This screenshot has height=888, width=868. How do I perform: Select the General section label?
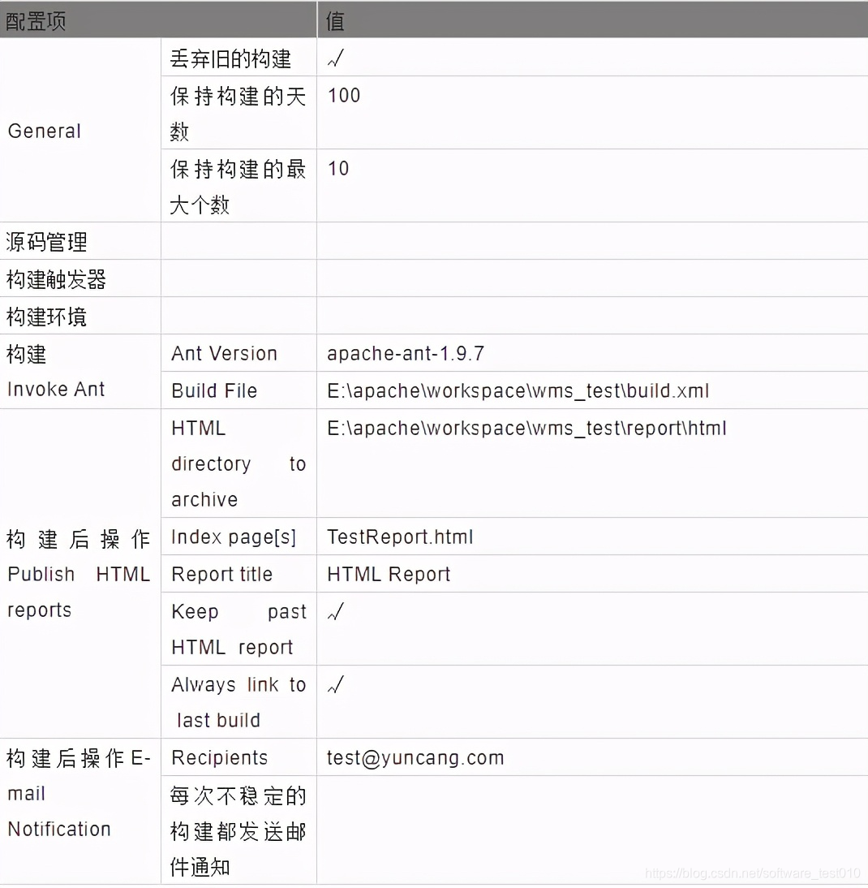click(44, 131)
